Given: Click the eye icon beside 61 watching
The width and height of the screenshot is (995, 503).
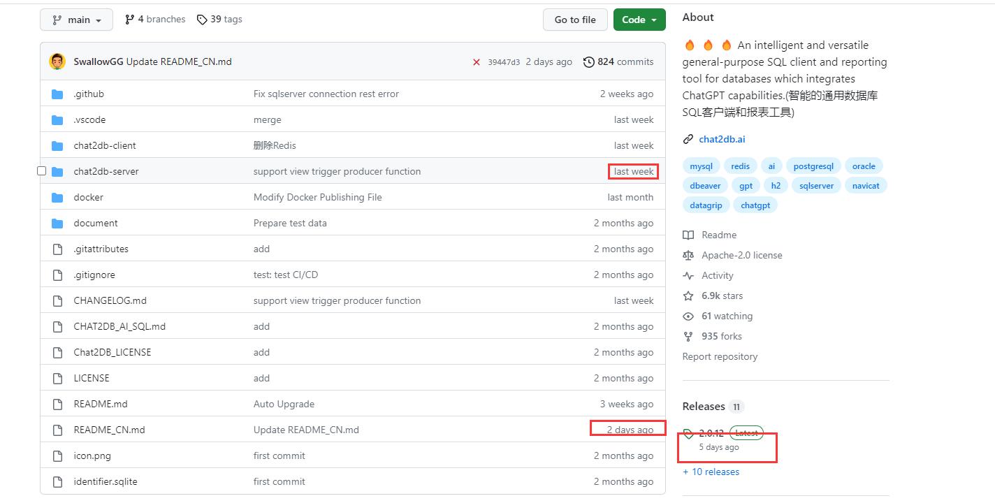Looking at the screenshot, I should coord(688,316).
